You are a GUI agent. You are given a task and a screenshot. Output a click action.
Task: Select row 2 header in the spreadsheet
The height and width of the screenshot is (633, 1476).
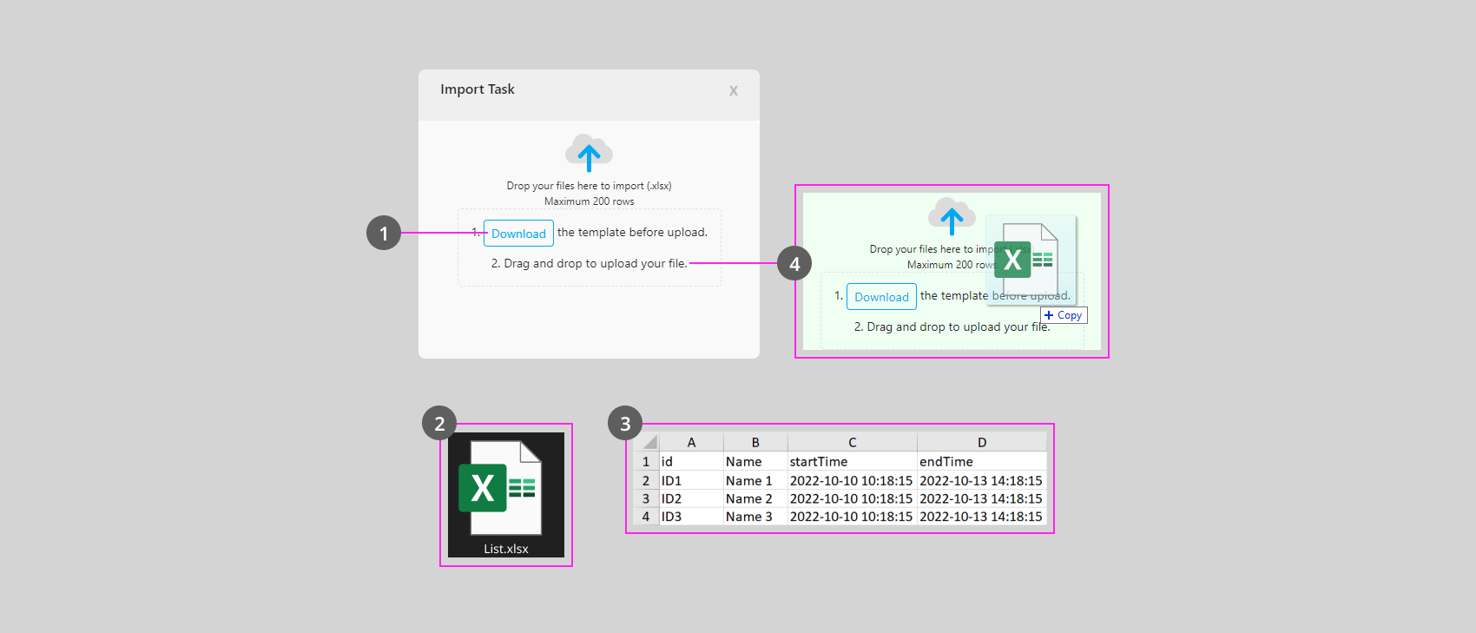(x=646, y=480)
